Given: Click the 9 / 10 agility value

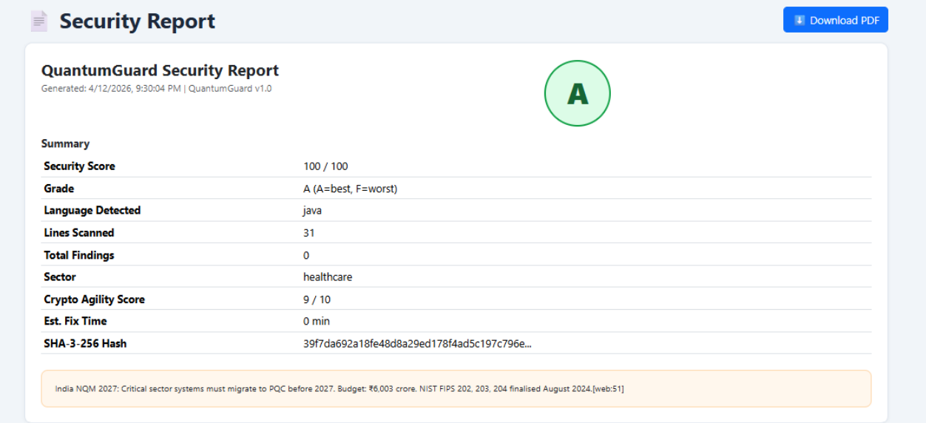Looking at the screenshot, I should (317, 300).
